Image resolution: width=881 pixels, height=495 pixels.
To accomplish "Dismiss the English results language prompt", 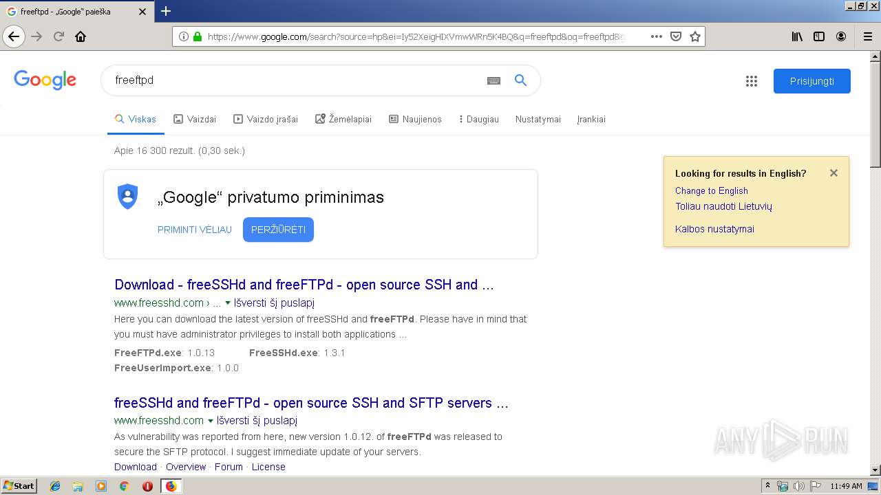I will point(834,173).
